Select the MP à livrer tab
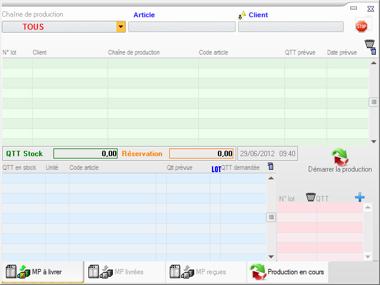The image size is (380, 285). point(42,272)
